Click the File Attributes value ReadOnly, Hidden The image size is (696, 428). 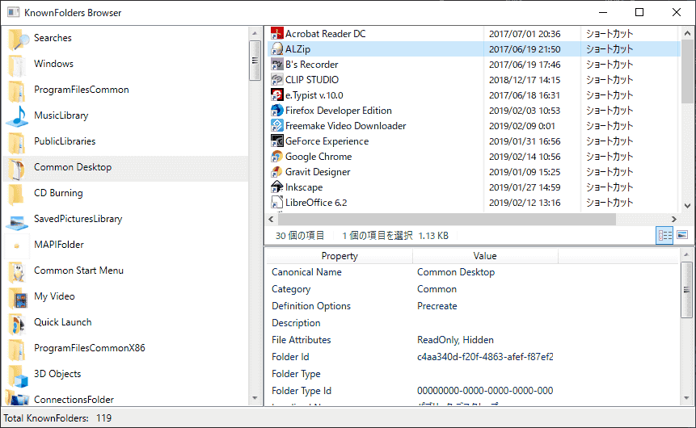pyautogui.click(x=455, y=340)
